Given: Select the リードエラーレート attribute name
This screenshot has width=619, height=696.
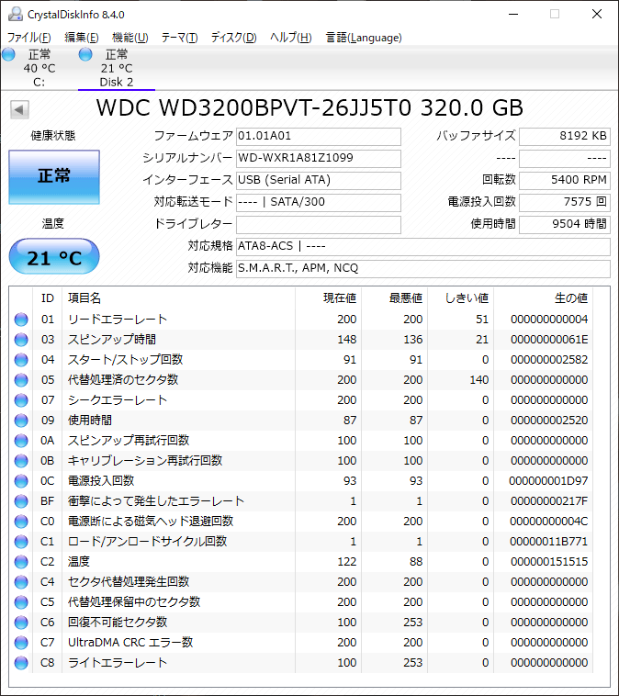Looking at the screenshot, I should pyautogui.click(x=118, y=320).
